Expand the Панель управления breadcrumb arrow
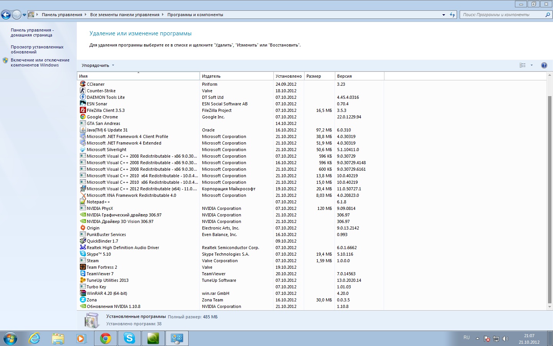This screenshot has width=553, height=346. click(x=85, y=15)
